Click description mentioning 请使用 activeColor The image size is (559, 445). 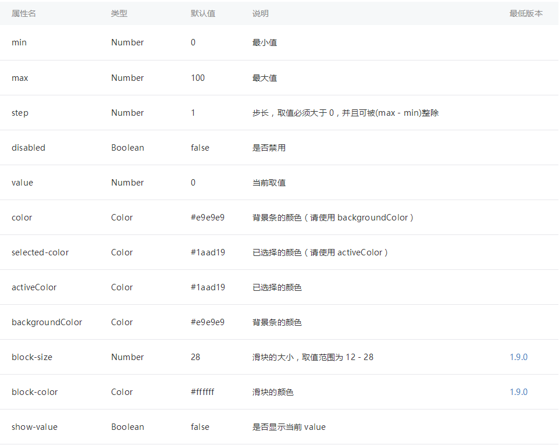tap(320, 252)
